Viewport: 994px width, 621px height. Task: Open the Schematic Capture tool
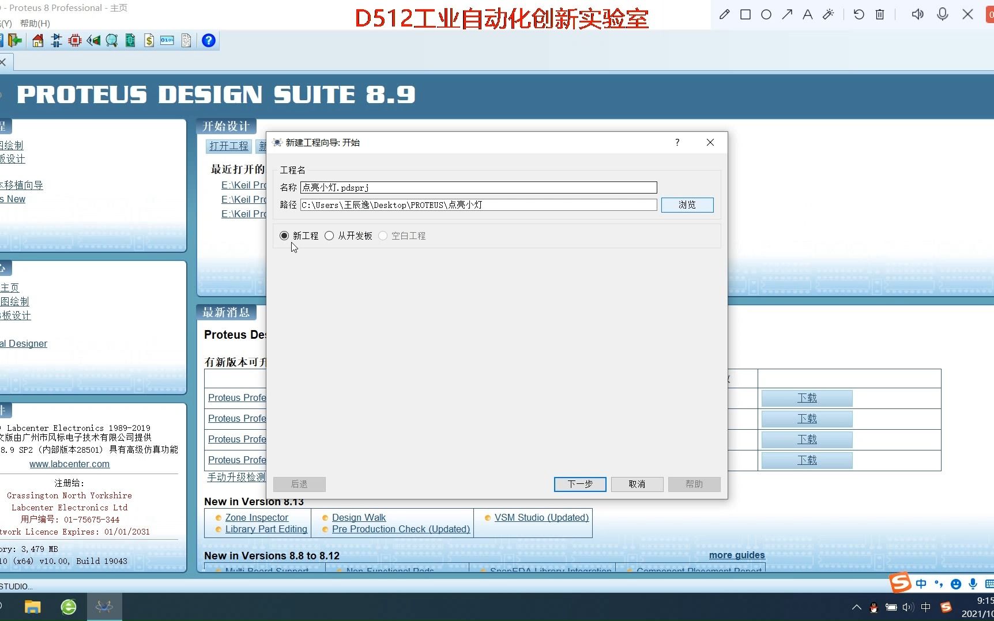[x=56, y=40]
